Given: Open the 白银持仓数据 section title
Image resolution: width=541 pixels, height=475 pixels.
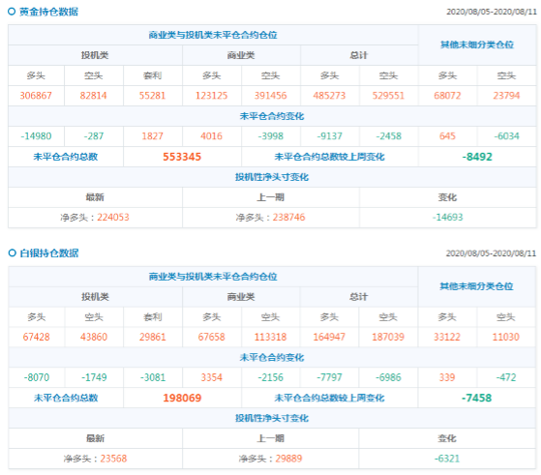Looking at the screenshot, I should pos(49,252).
